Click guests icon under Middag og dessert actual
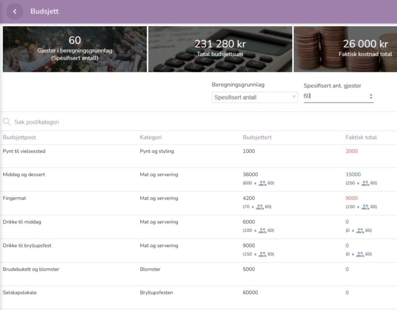 click(365, 183)
